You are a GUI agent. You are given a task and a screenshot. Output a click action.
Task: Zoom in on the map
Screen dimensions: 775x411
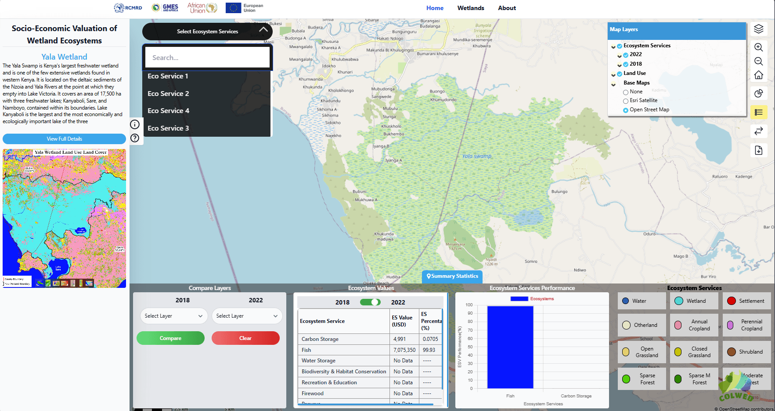pos(758,47)
